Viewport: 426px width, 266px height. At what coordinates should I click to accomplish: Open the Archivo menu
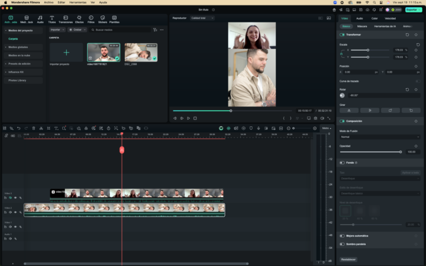[x=49, y=2]
